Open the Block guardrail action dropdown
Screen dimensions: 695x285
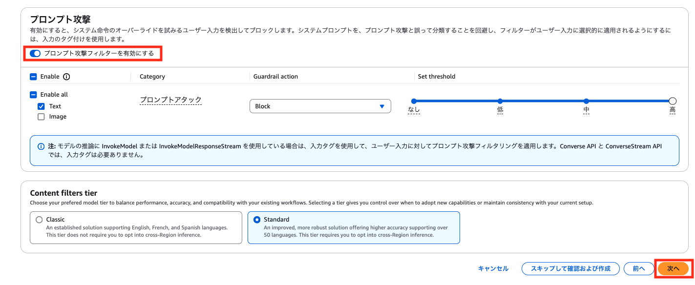[320, 106]
